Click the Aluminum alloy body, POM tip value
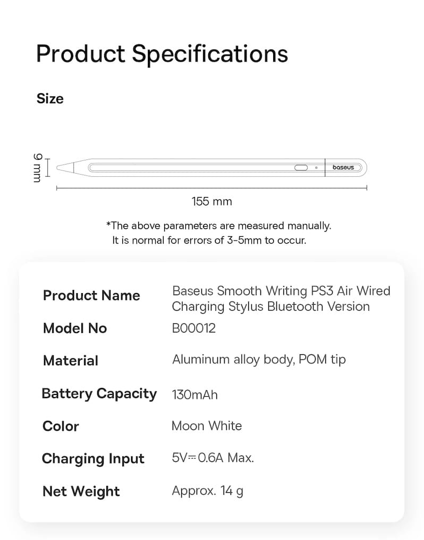The height and width of the screenshot is (540, 424). (259, 359)
